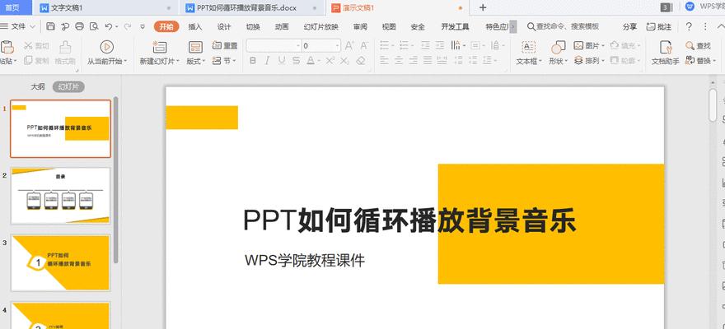Viewport: 725px width, 329px height.
Task: Click the subscript X₂ icon
Action: pos(344,60)
